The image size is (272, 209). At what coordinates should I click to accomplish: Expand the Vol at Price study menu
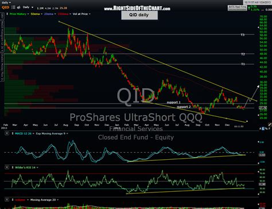point(81,14)
